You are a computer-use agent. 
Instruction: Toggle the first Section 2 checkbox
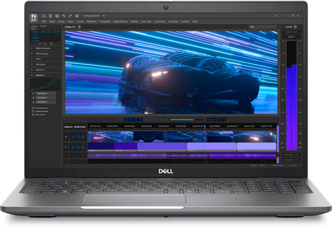point(33,108)
